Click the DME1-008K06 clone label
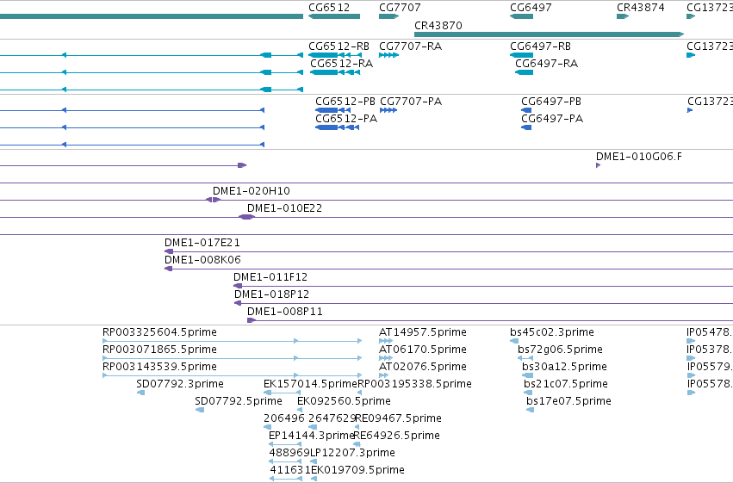 (x=202, y=260)
